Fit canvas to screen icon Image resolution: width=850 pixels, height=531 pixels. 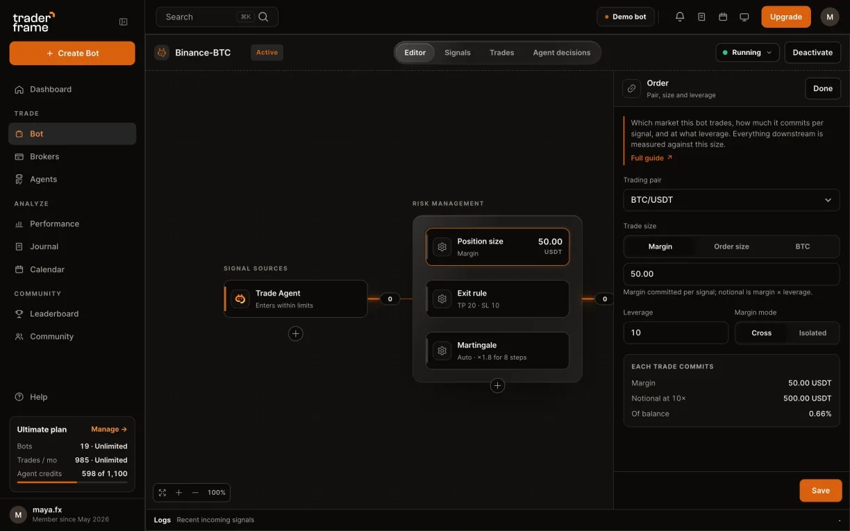tap(162, 492)
